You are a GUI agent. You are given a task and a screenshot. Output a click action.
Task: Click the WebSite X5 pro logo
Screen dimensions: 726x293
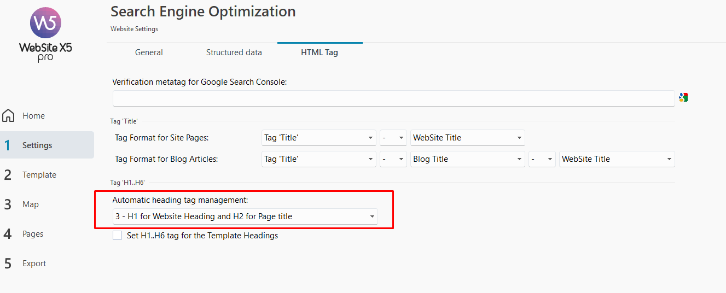point(45,34)
